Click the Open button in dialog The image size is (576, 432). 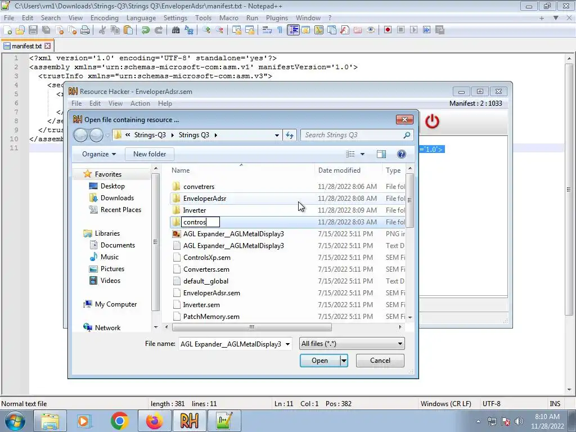(320, 361)
